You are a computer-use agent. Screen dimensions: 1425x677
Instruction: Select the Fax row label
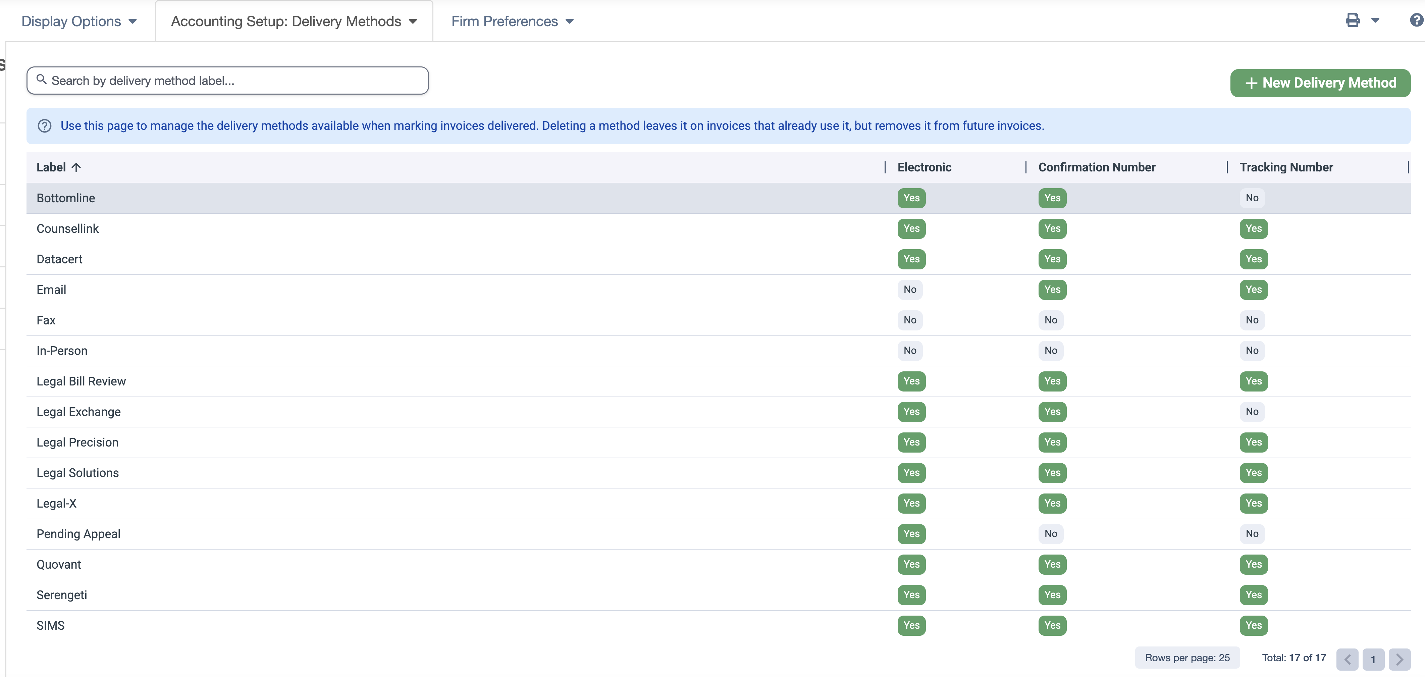tap(46, 320)
